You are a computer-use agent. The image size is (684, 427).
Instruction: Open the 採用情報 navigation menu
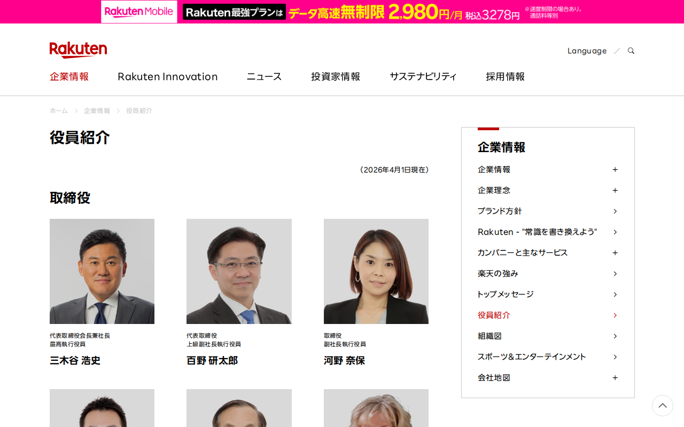tap(505, 76)
